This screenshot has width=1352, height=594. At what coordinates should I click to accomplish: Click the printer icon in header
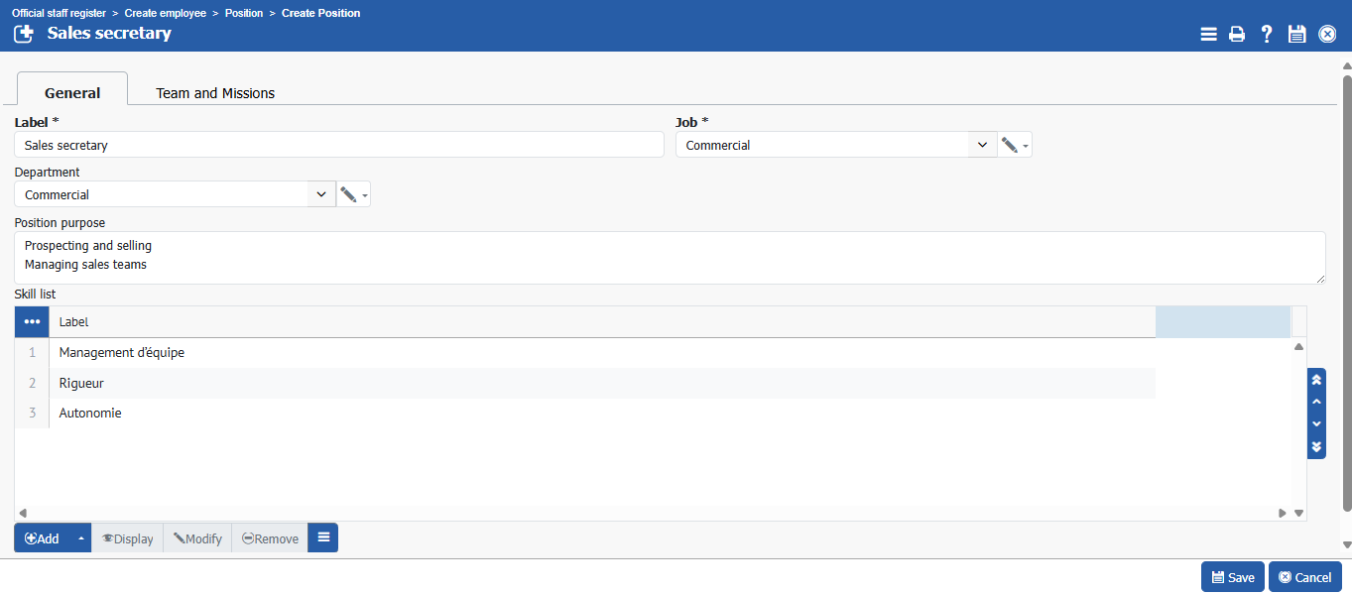(x=1237, y=35)
